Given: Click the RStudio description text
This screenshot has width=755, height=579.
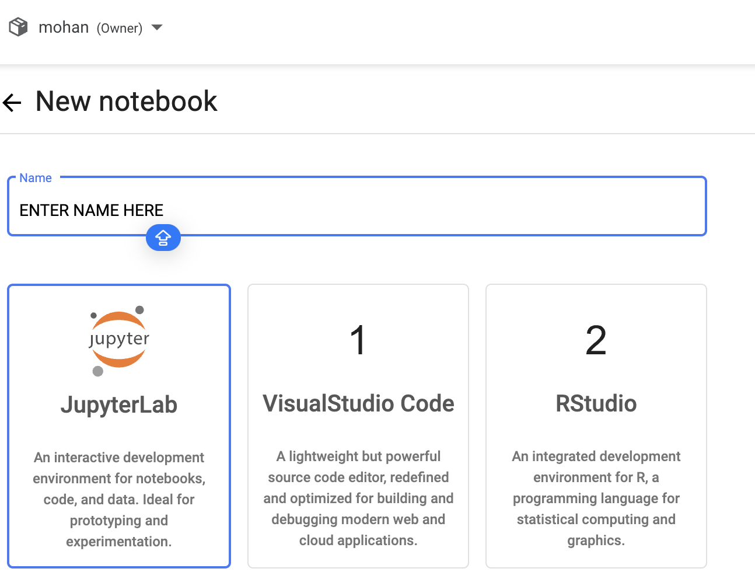Looking at the screenshot, I should [596, 498].
